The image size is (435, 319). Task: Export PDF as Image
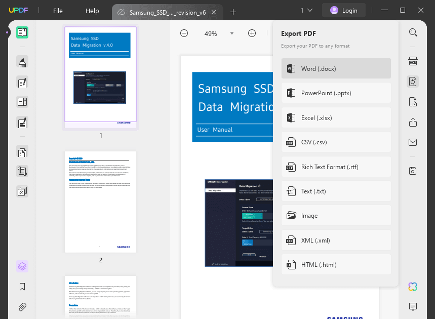tap(336, 216)
